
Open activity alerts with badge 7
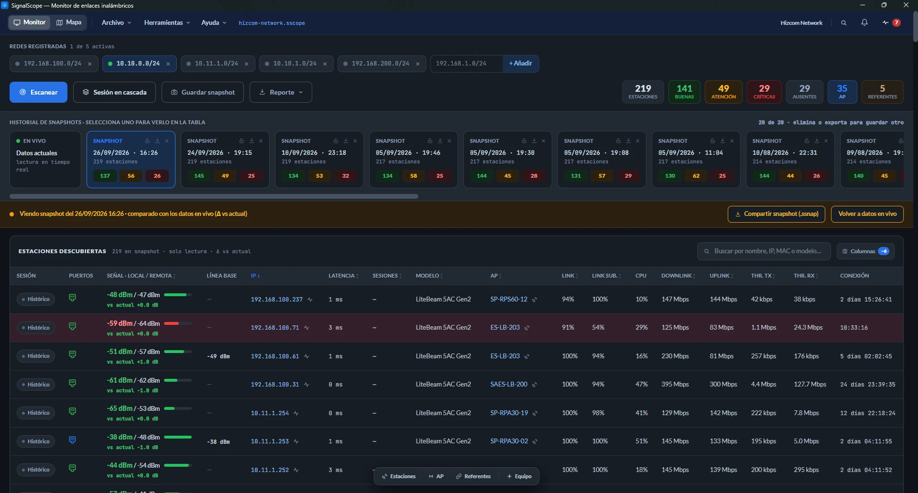892,23
